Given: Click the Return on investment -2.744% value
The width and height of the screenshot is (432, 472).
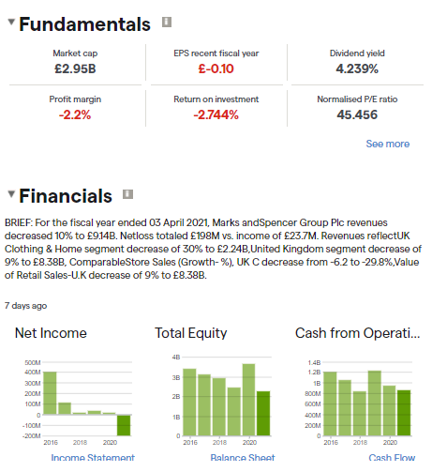Looking at the screenshot, I should [x=216, y=115].
